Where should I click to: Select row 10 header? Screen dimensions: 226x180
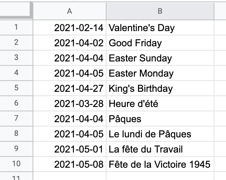(x=16, y=164)
